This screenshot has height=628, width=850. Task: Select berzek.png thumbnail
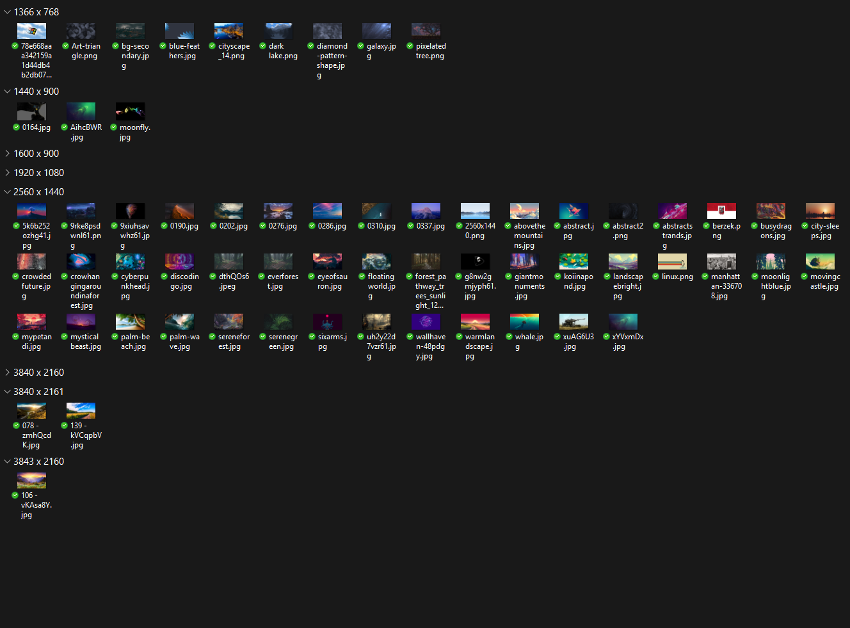(721, 211)
